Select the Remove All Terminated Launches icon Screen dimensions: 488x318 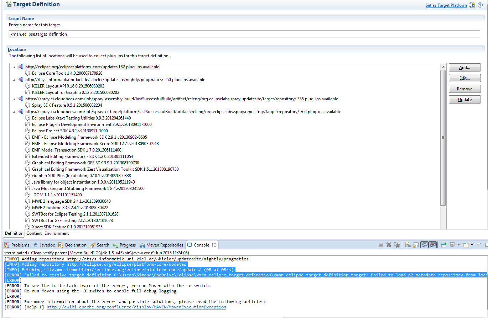click(397, 245)
